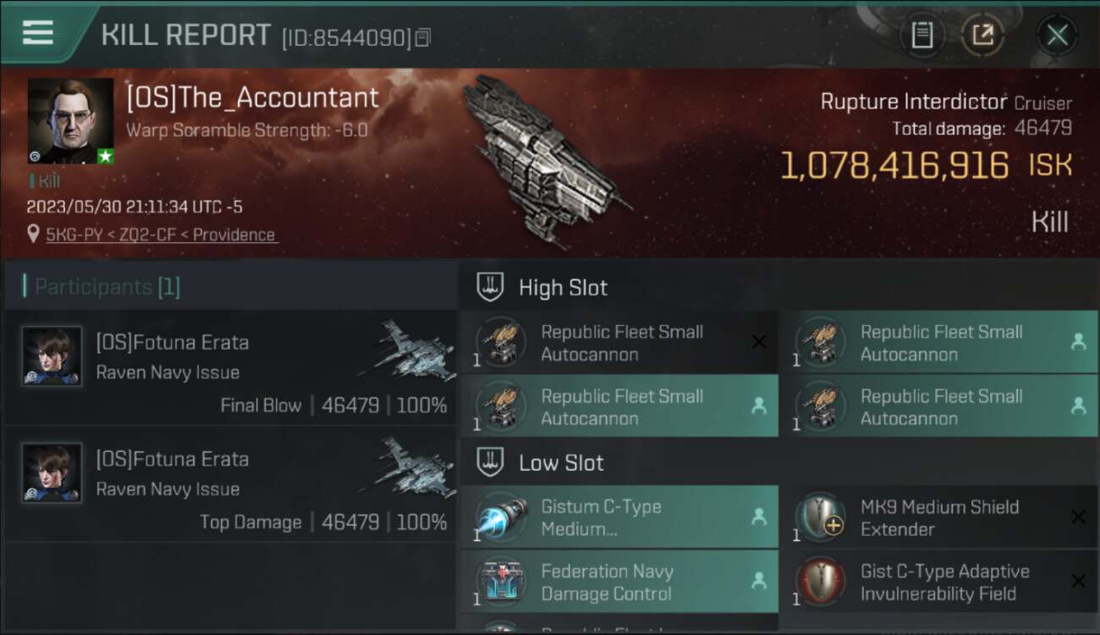Open the 5KG-PY Providence location link

[162, 235]
